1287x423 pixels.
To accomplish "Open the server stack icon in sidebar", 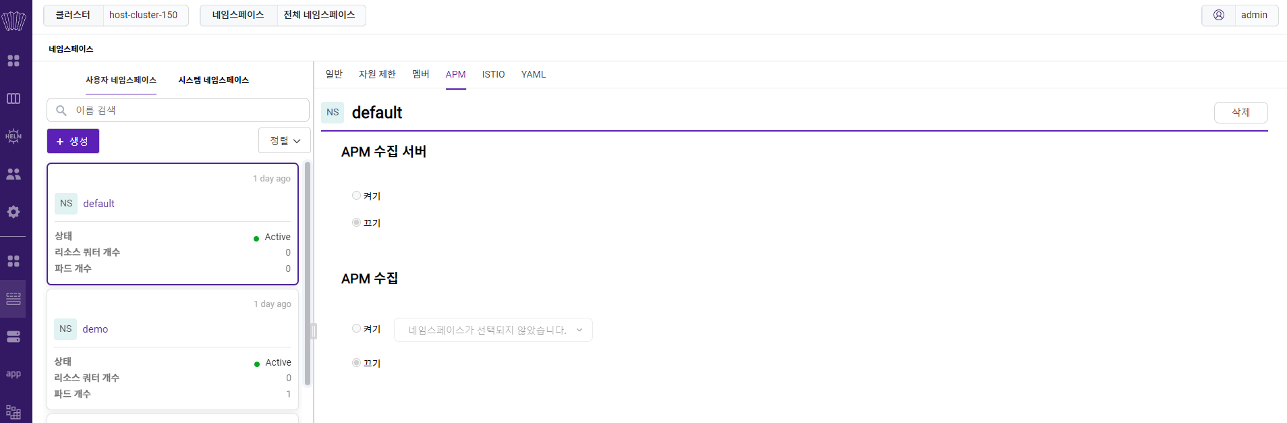I will coord(13,337).
